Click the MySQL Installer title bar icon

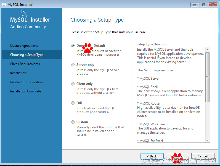[x=4, y=4]
